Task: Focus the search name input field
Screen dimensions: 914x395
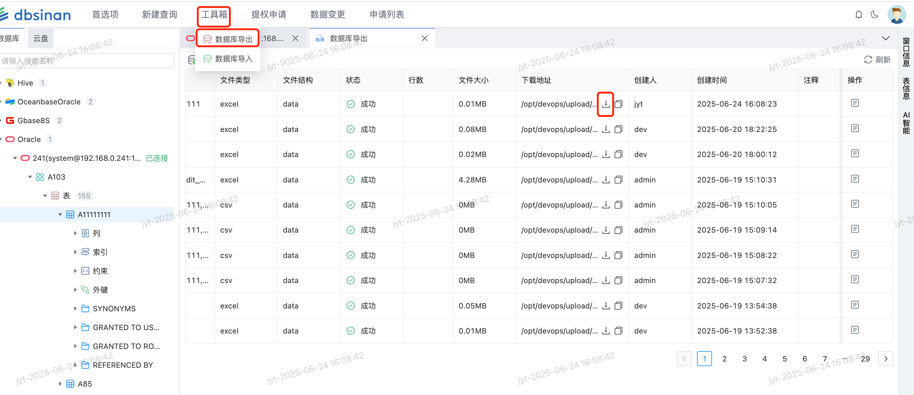Action: [87, 61]
